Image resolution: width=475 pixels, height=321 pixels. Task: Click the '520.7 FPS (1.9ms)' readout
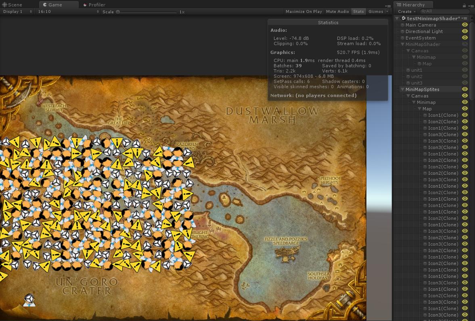(x=358, y=52)
